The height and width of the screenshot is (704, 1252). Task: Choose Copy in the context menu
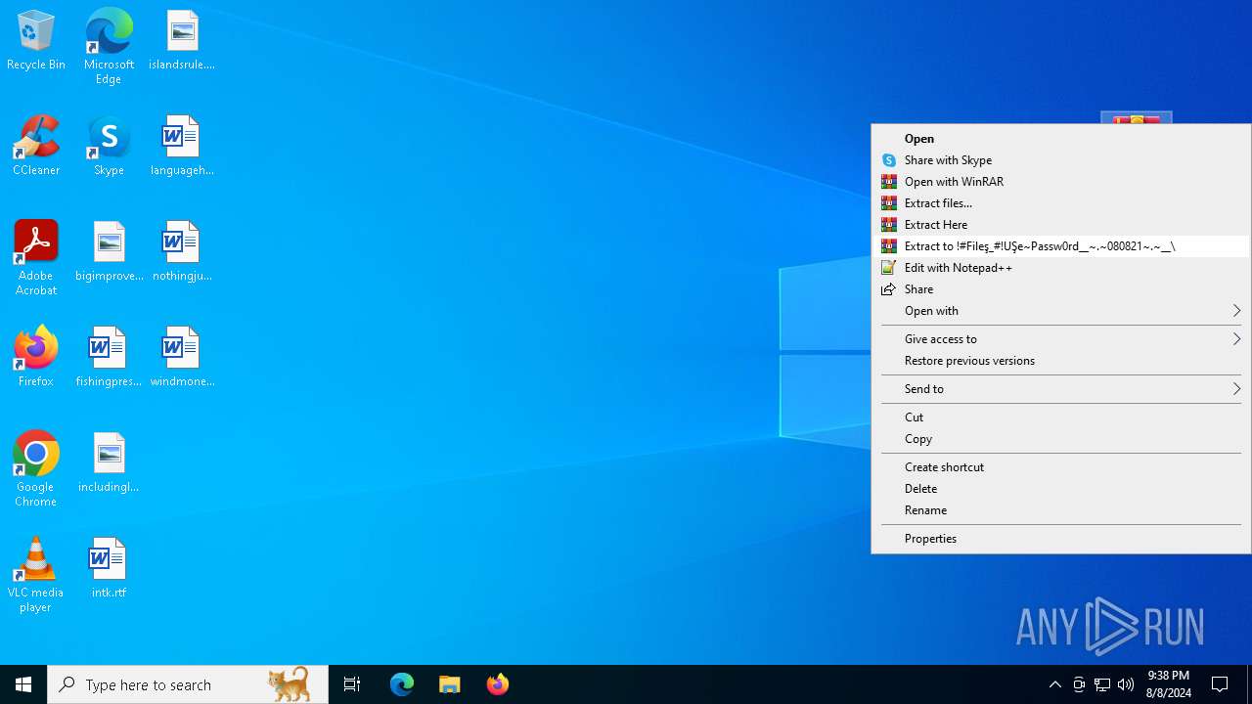1061,439
